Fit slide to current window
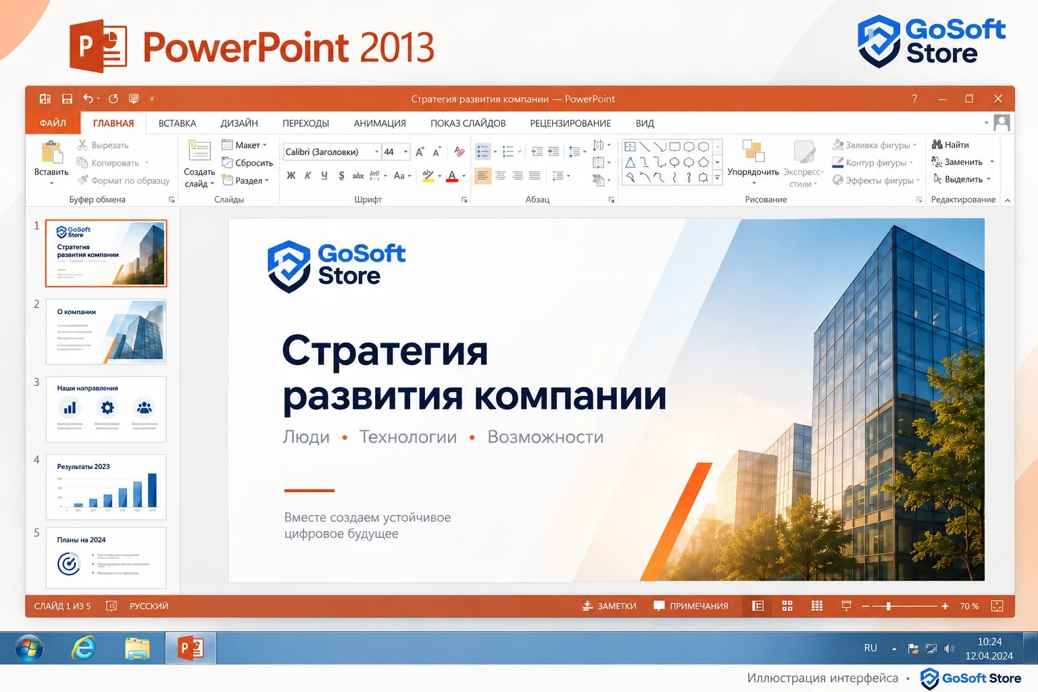1038x692 pixels. pos(997,606)
